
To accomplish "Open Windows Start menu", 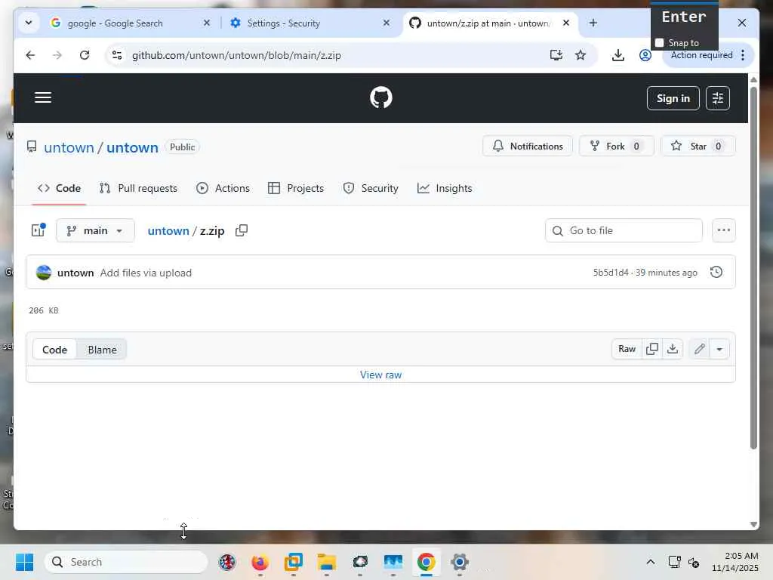I will pyautogui.click(x=25, y=562).
